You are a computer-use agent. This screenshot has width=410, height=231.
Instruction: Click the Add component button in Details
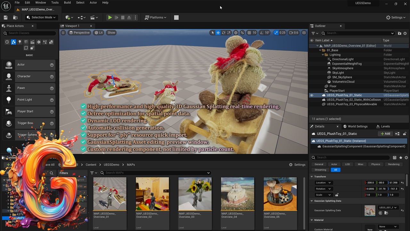(x=386, y=134)
